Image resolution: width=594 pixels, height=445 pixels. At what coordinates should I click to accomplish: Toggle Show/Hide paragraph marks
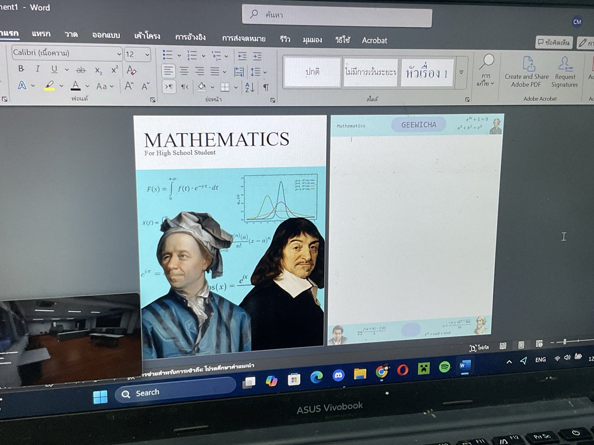pyautogui.click(x=266, y=88)
